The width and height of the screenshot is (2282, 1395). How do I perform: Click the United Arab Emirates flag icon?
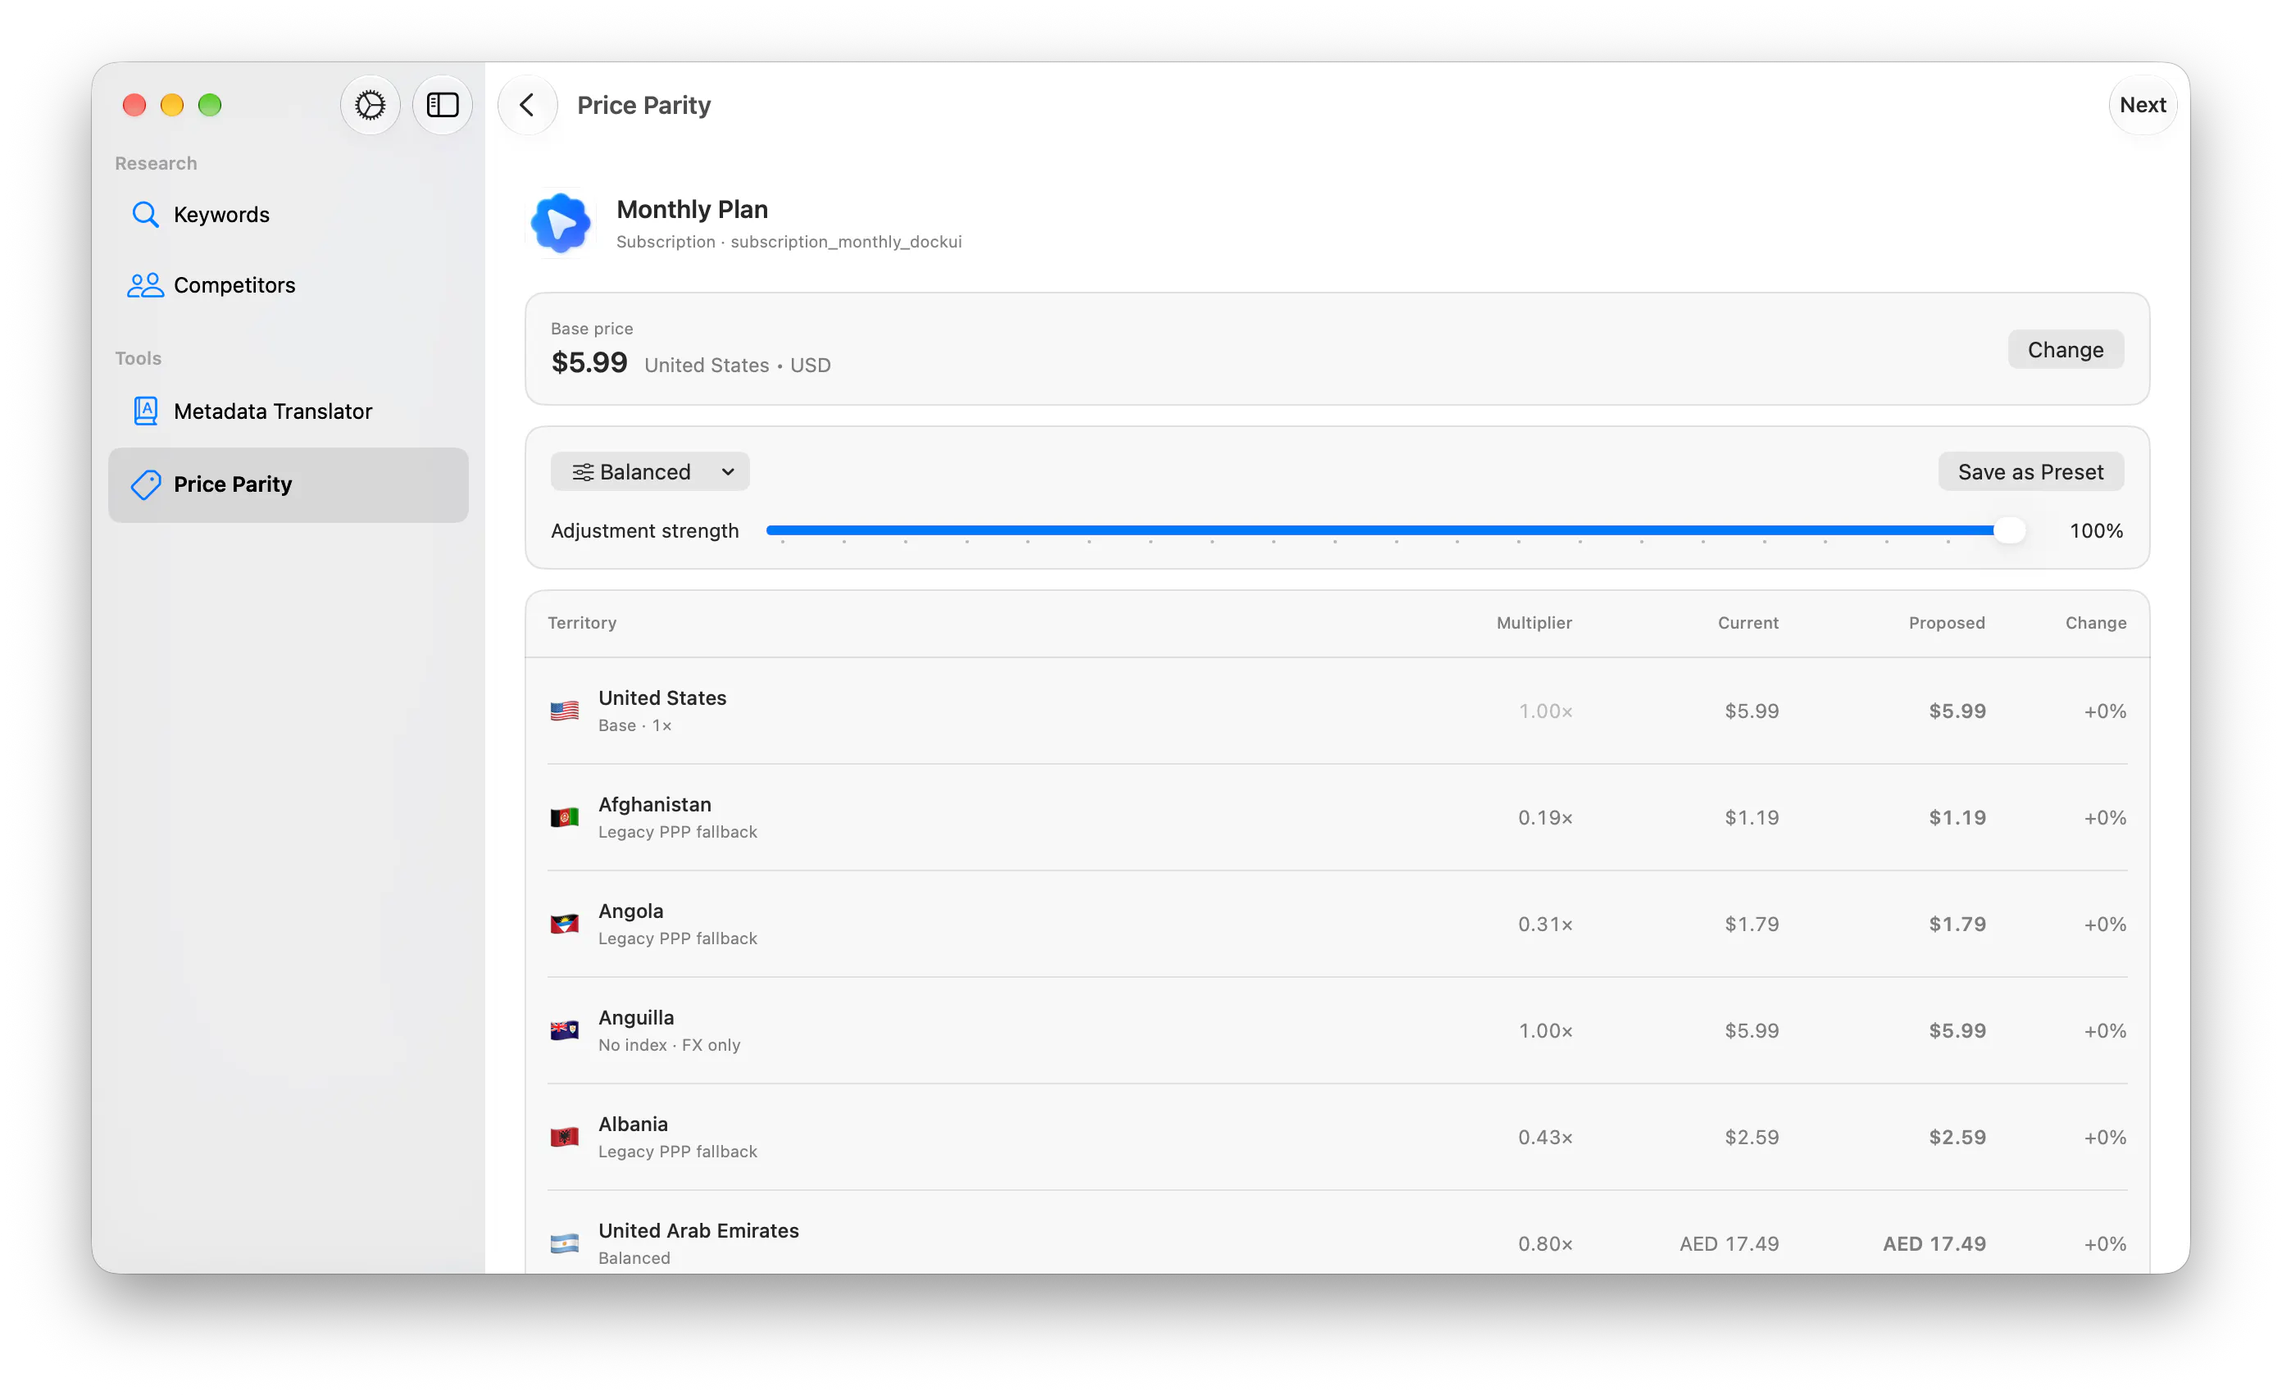[x=564, y=1243]
